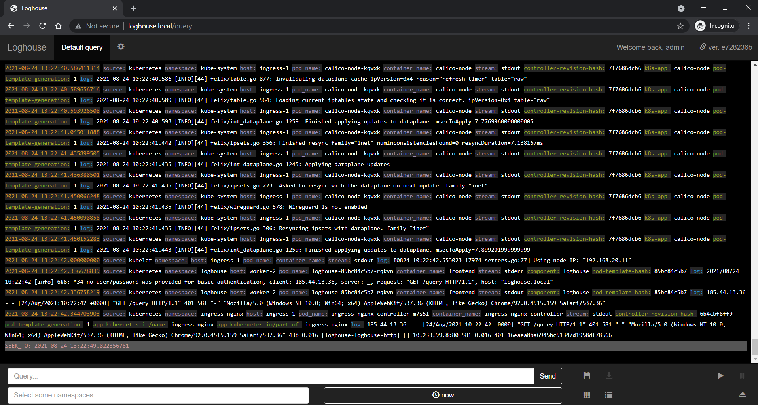Reload the loghouse.local page
Viewport: 758px width, 405px height.
tap(43, 26)
